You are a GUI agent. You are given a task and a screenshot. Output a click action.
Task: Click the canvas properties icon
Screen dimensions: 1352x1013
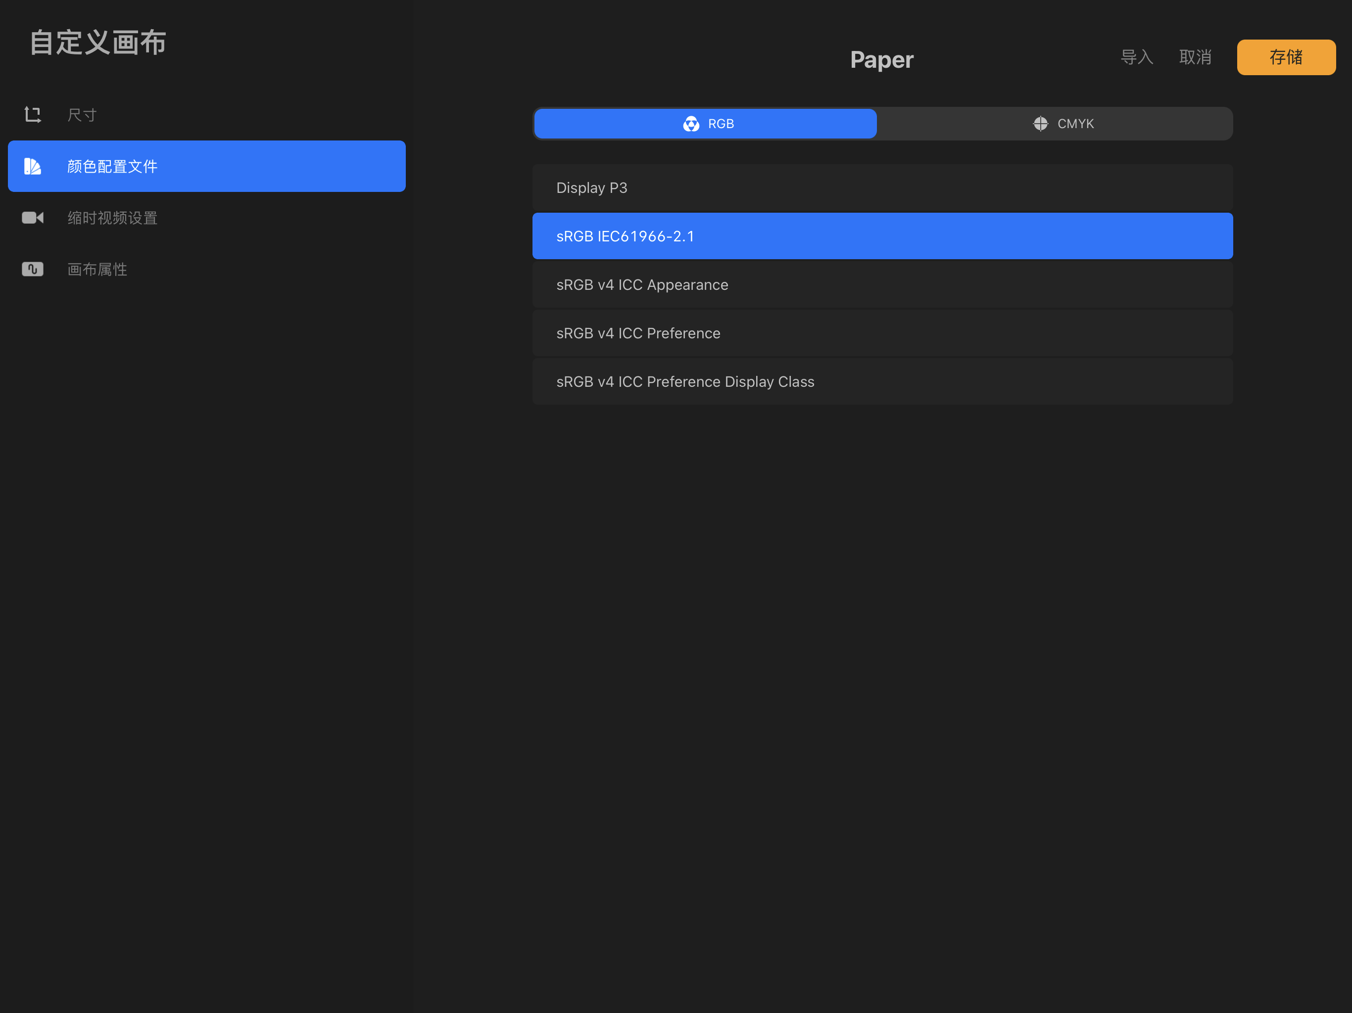click(32, 270)
